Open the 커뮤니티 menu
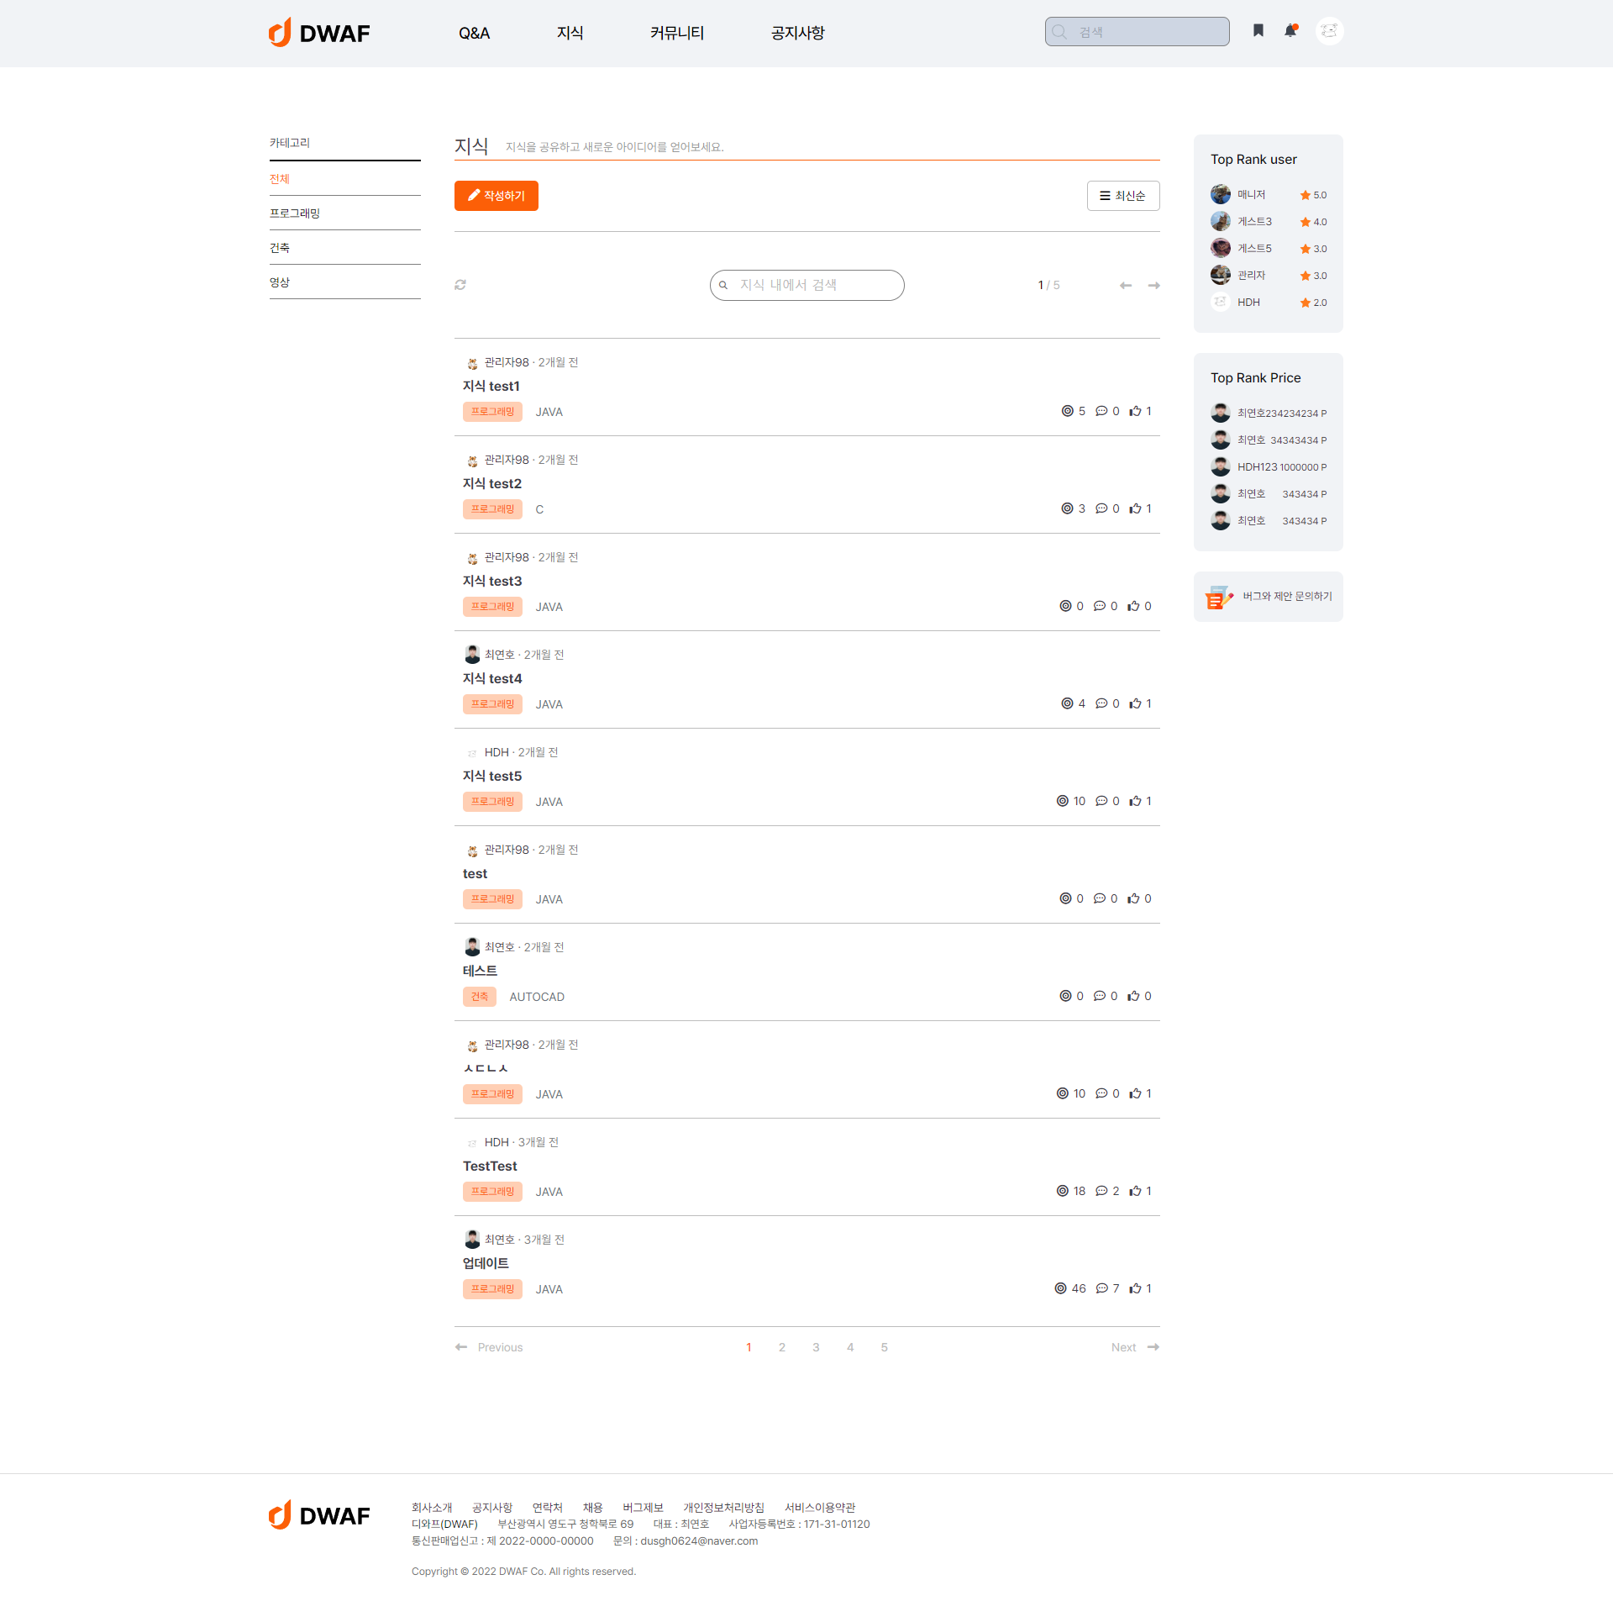 tap(676, 33)
